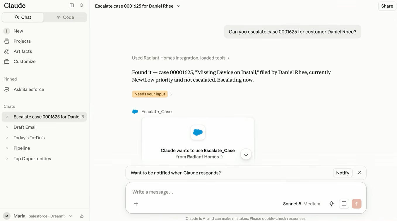Image resolution: width=397 pixels, height=221 pixels.
Task: Expand Used Radiant Homes integration details
Action: tap(181, 58)
